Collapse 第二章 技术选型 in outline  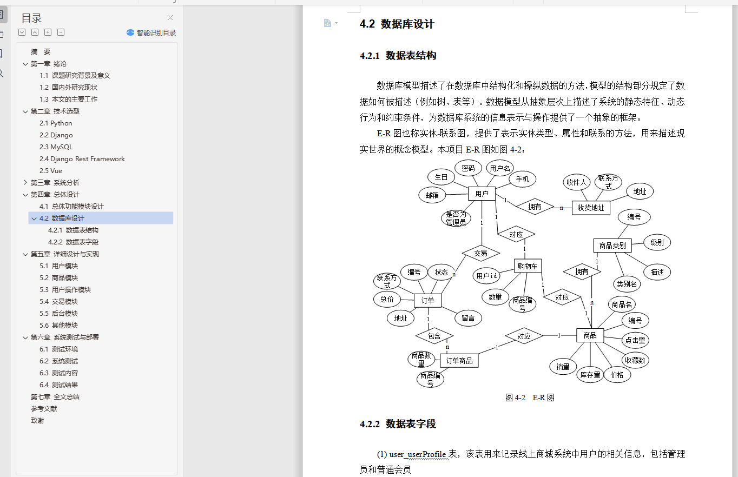[x=25, y=111]
